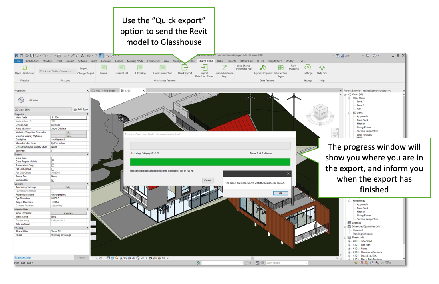This screenshot has width=439, height=284.
Task: Click the Visibility/Graphics Overrides Edit button
Action: tap(68, 132)
